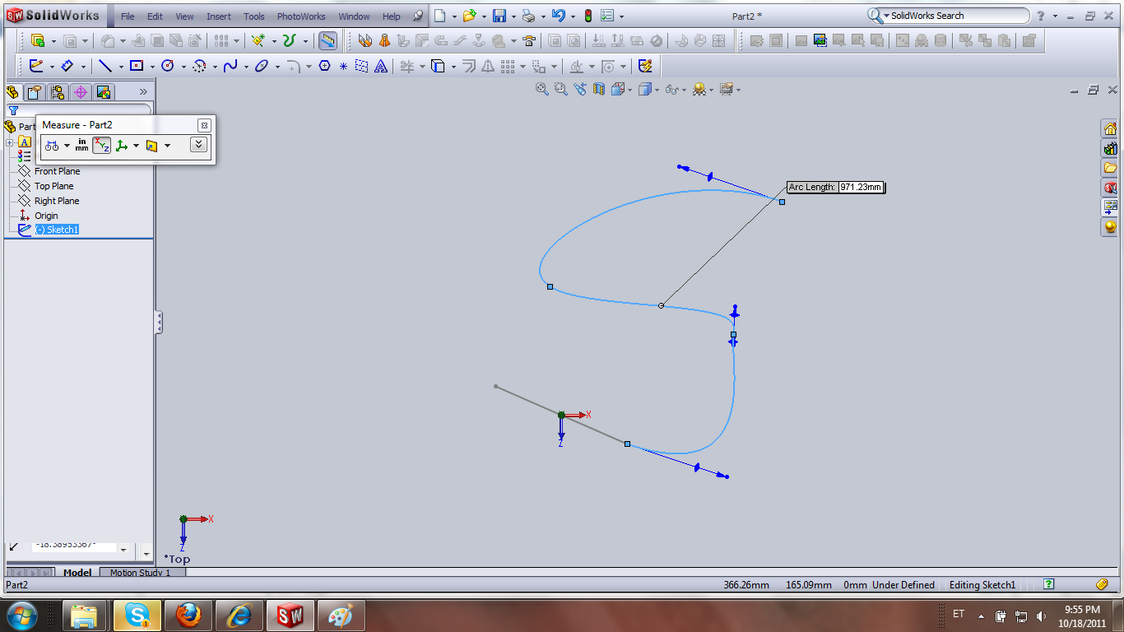Click the Zoom to Area icon

pyautogui.click(x=560, y=89)
